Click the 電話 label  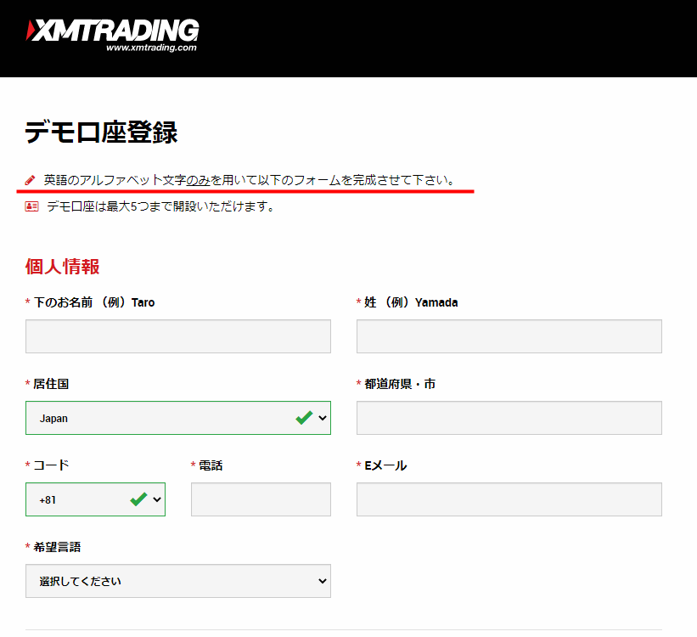[211, 465]
